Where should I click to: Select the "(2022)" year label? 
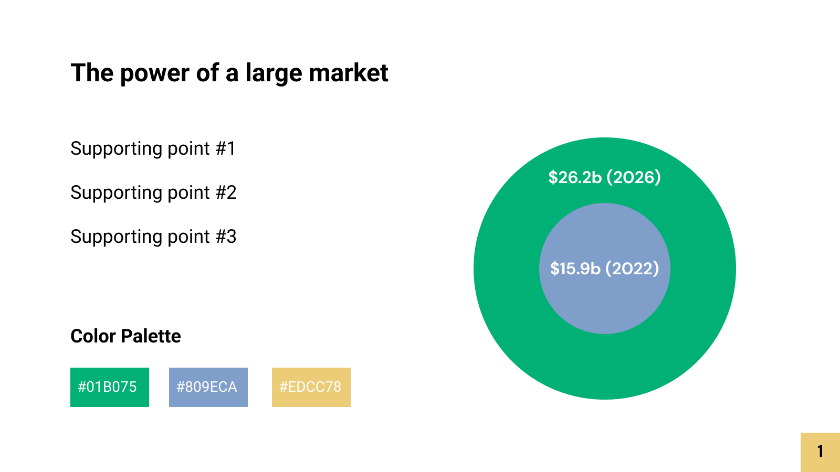632,269
